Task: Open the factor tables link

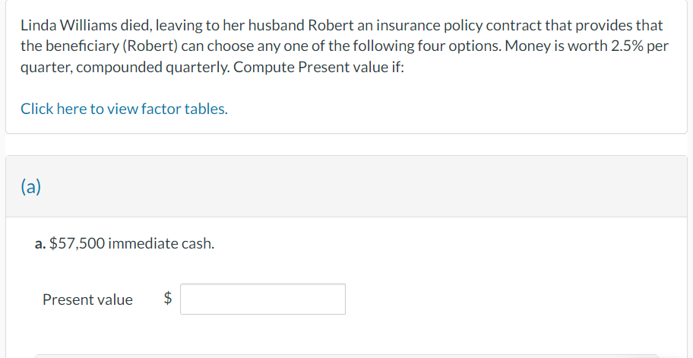Action: pos(124,109)
